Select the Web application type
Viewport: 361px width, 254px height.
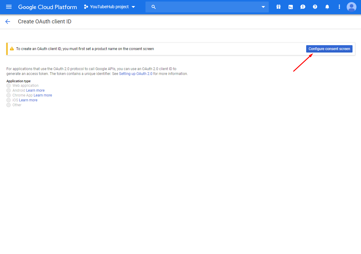point(9,85)
